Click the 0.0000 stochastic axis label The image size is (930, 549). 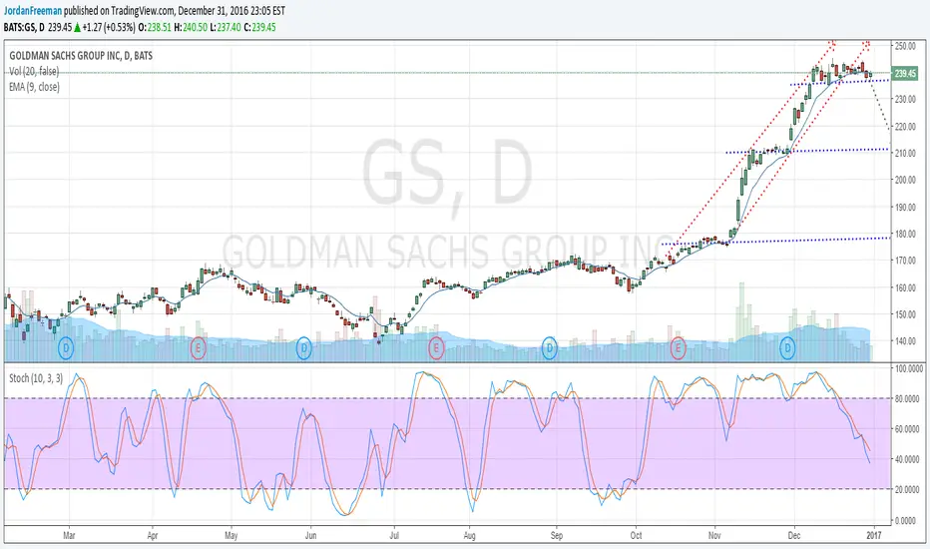point(908,520)
